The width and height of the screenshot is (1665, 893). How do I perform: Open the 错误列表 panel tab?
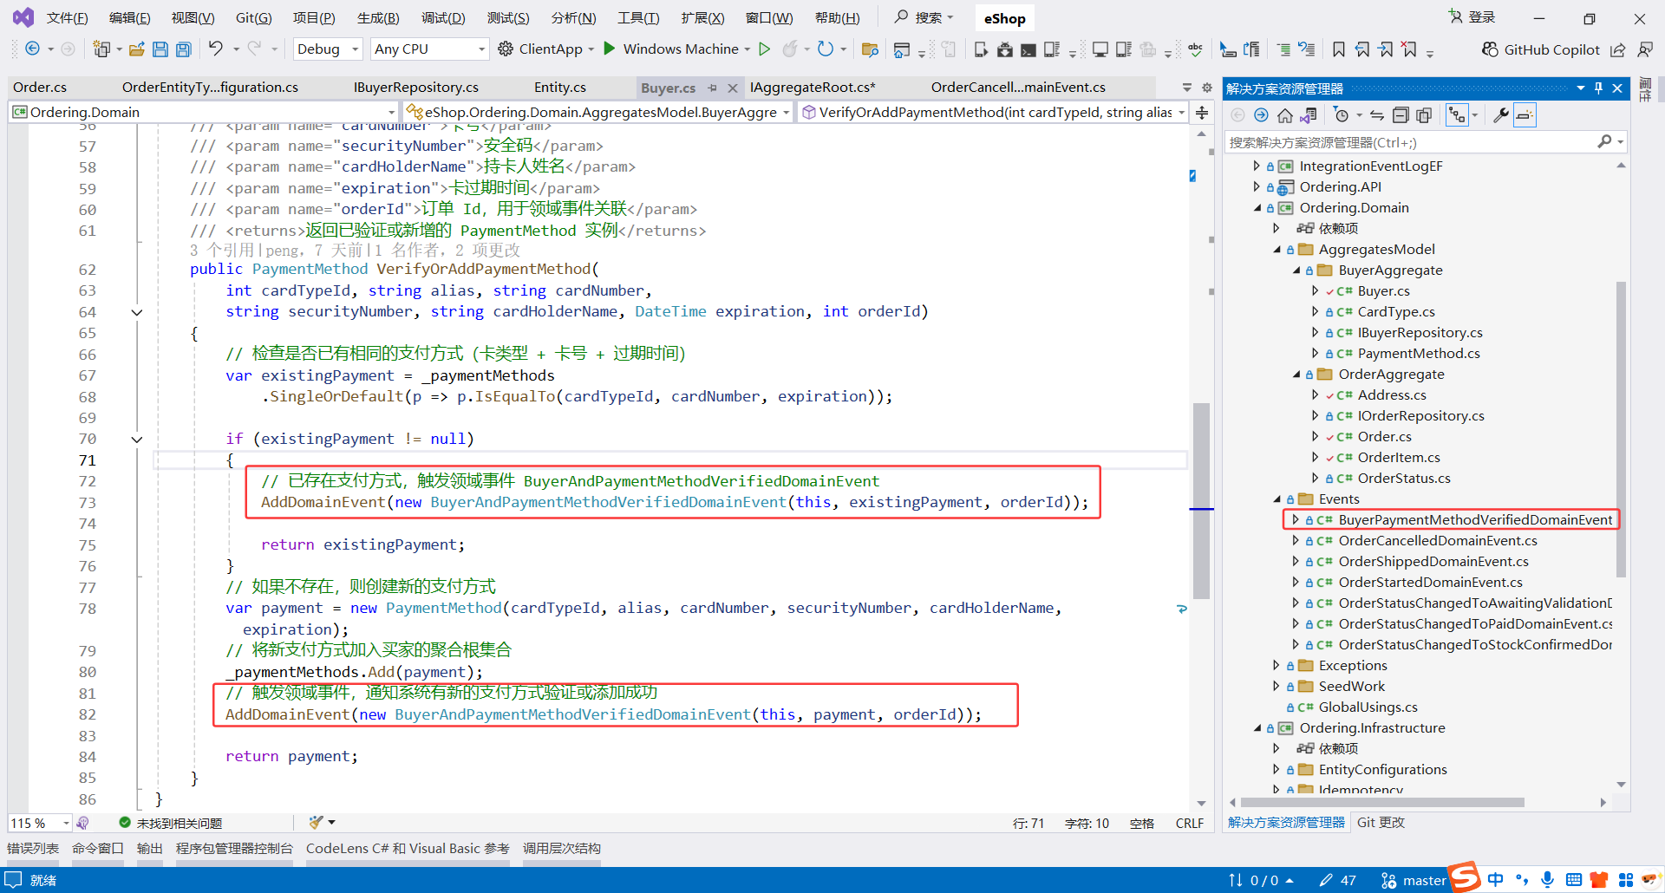33,849
